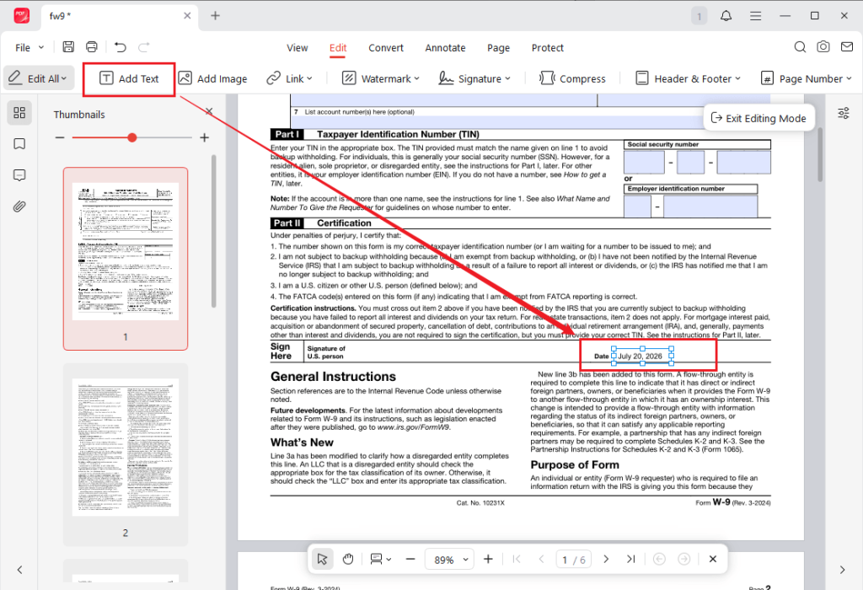Open the Attachments paperclip icon
Image resolution: width=863 pixels, height=590 pixels.
click(19, 207)
